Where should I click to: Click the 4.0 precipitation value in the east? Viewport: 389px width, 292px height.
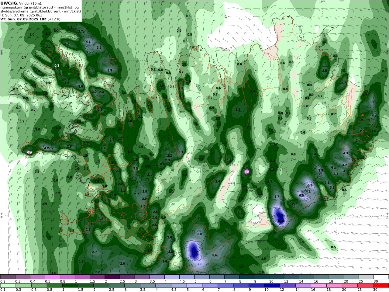click(x=351, y=159)
